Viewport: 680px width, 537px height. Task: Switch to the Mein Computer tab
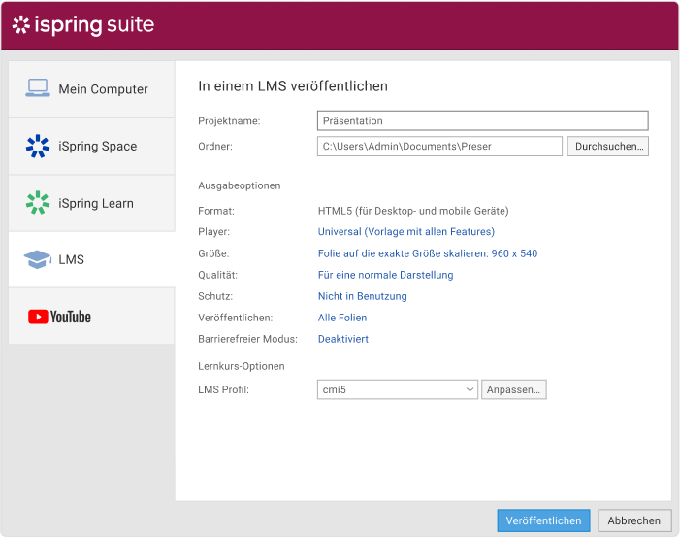(92, 89)
